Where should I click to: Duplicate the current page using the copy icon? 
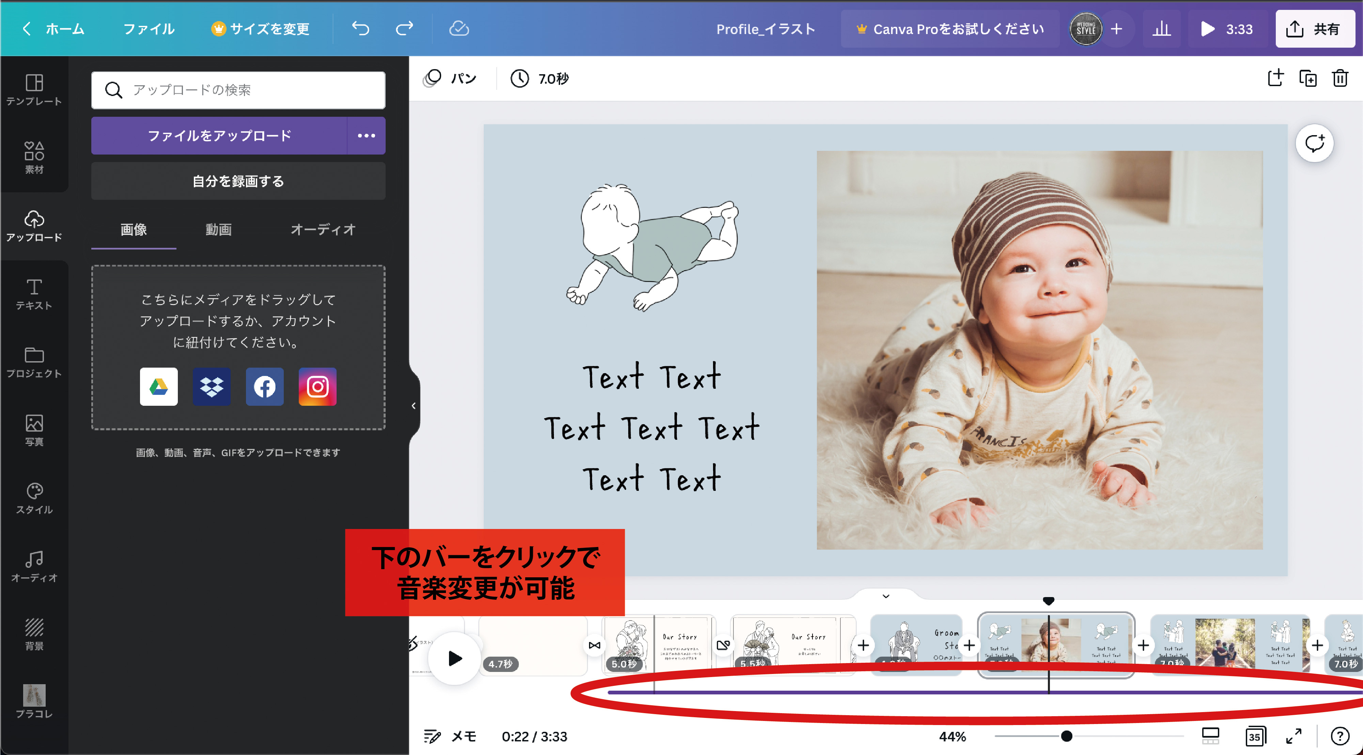pos(1307,78)
